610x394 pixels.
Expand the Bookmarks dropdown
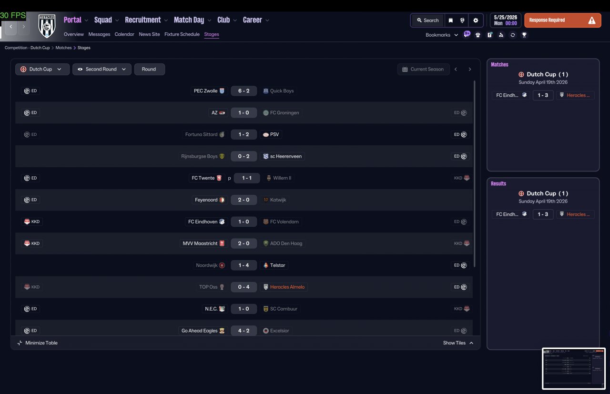pos(442,35)
